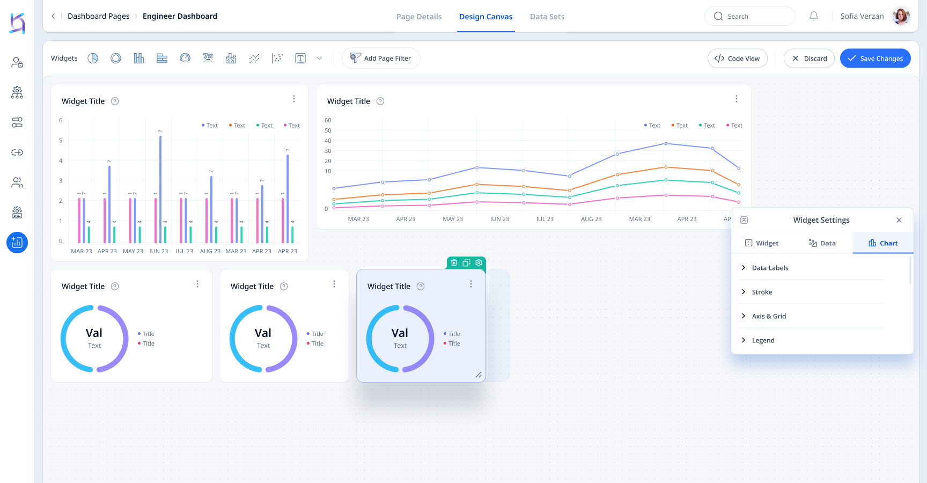Screen dimensions: 927x483
Task: Insert a text widget from toolbar
Action: point(300,58)
